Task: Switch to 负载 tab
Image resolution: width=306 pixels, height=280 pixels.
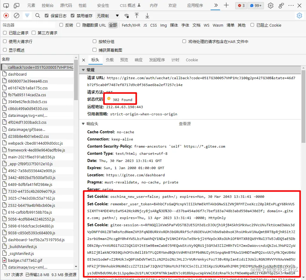Action: [x=110, y=60]
